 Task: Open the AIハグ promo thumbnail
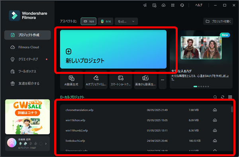pos(201,48)
